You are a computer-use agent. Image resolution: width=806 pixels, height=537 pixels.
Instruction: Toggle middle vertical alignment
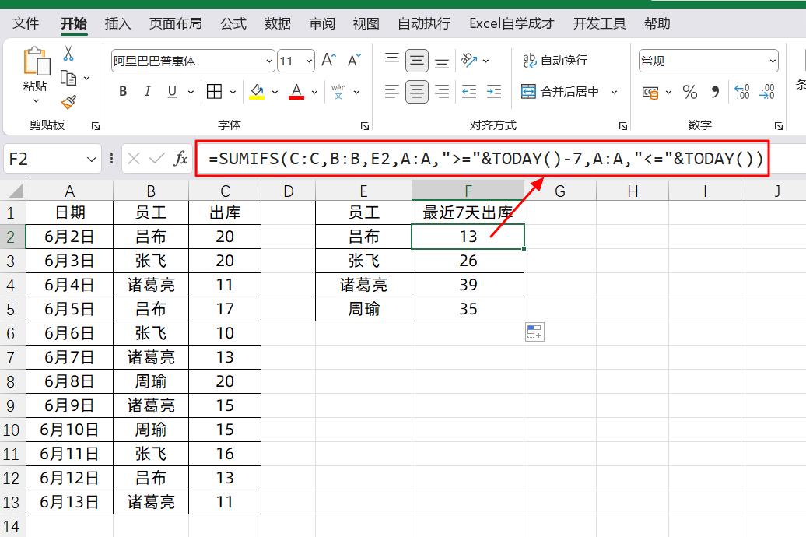tap(417, 61)
